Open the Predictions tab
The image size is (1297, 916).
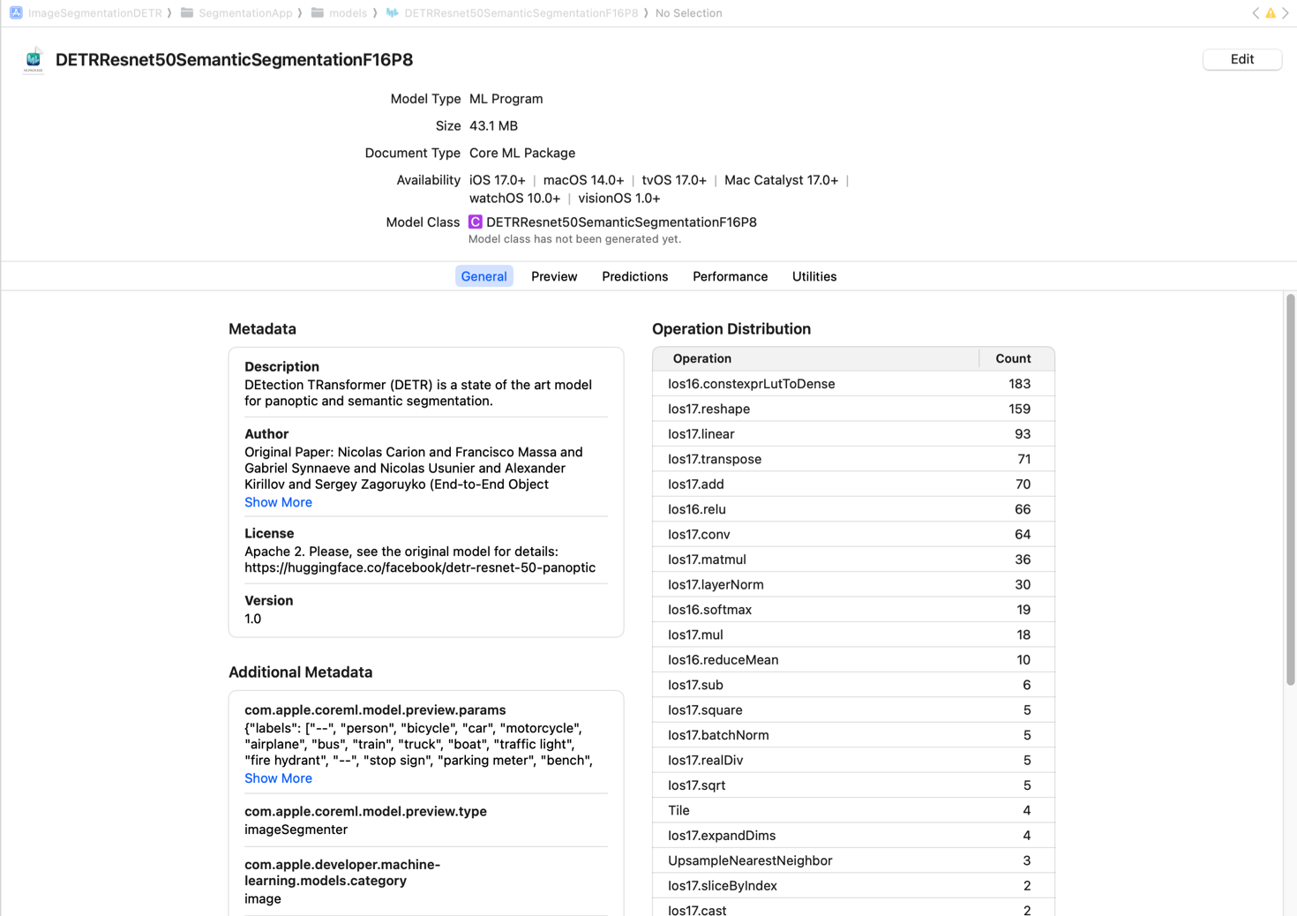634,276
